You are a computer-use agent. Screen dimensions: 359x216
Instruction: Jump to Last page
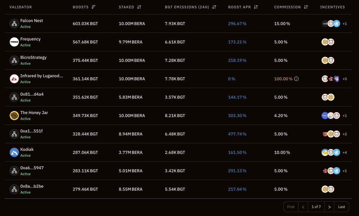coord(342,207)
